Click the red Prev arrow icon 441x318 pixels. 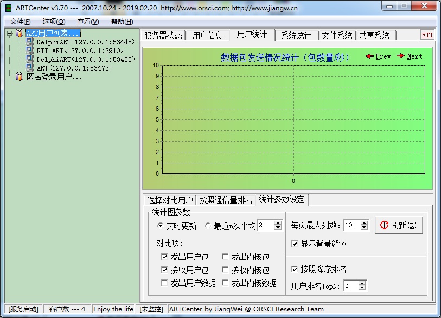[369, 56]
